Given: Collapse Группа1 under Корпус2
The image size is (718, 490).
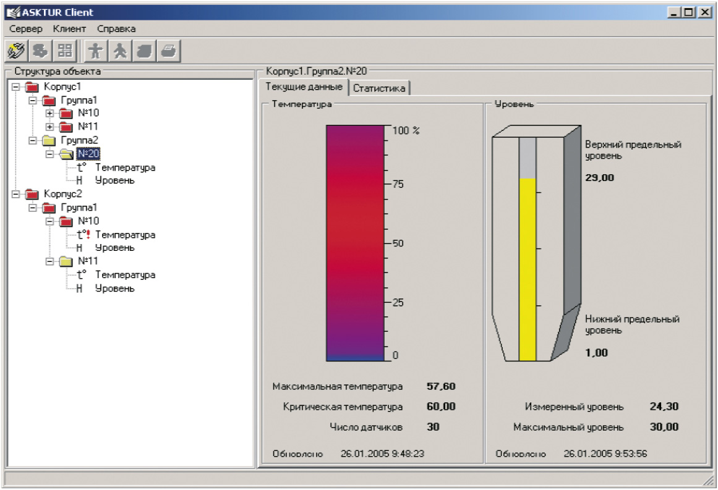Looking at the screenshot, I should [33, 208].
